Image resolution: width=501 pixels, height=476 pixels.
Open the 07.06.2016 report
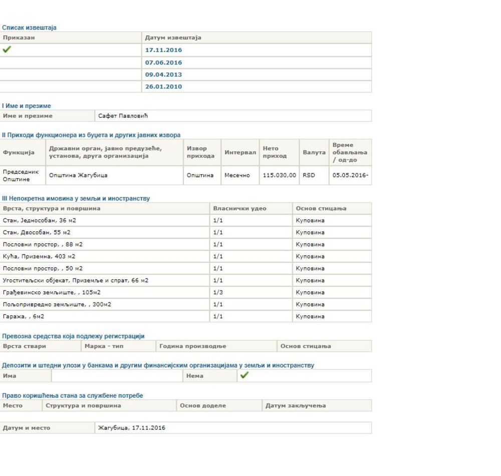click(163, 63)
